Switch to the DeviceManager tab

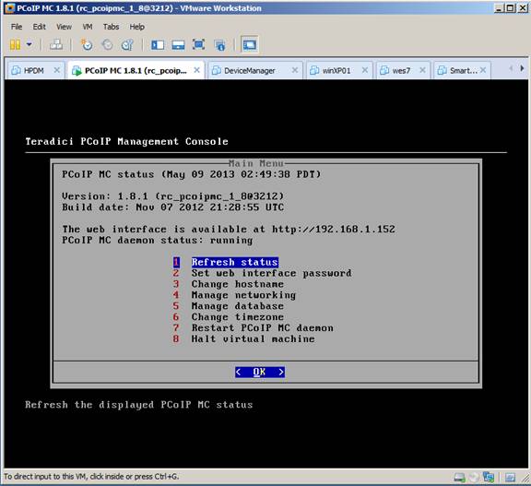tap(249, 70)
